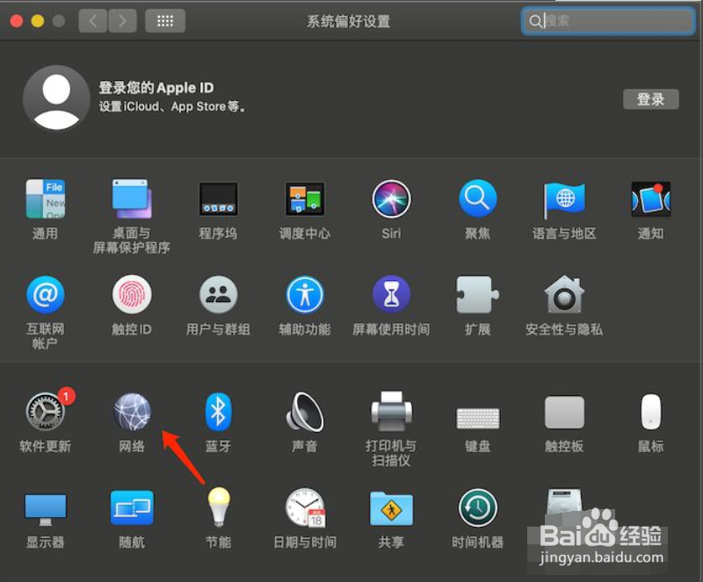Image resolution: width=703 pixels, height=582 pixels.
Task: Open Network preferences
Action: [131, 413]
